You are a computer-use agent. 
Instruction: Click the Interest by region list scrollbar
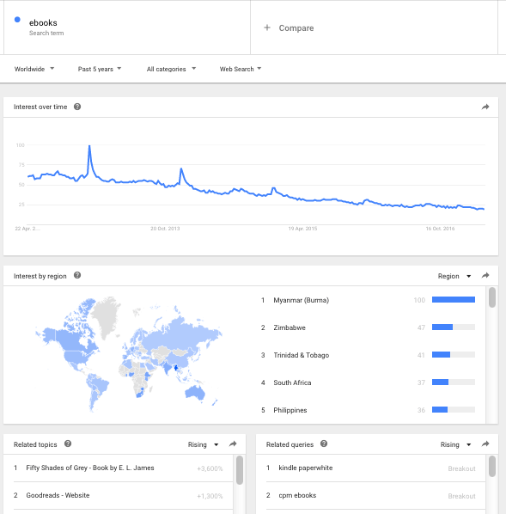492,297
